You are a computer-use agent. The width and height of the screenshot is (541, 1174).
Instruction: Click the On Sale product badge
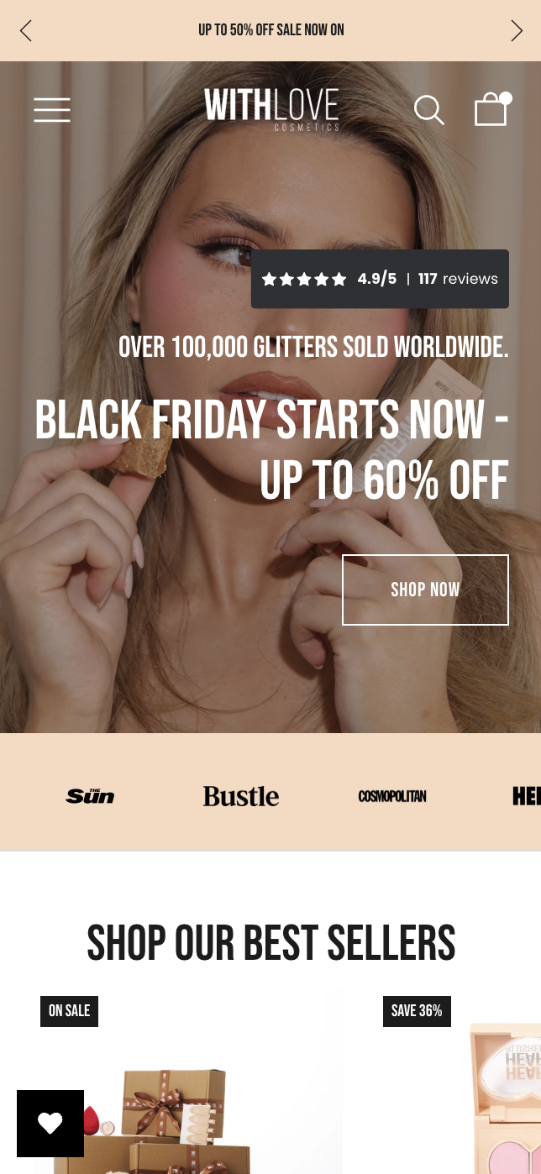tap(69, 1011)
